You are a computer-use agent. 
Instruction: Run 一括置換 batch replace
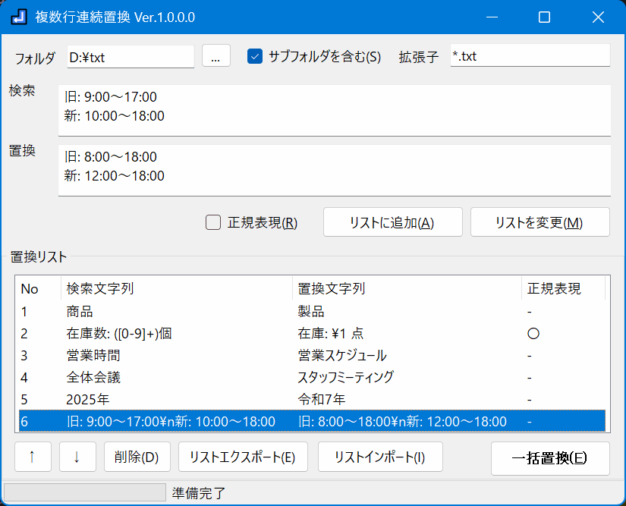(x=549, y=458)
